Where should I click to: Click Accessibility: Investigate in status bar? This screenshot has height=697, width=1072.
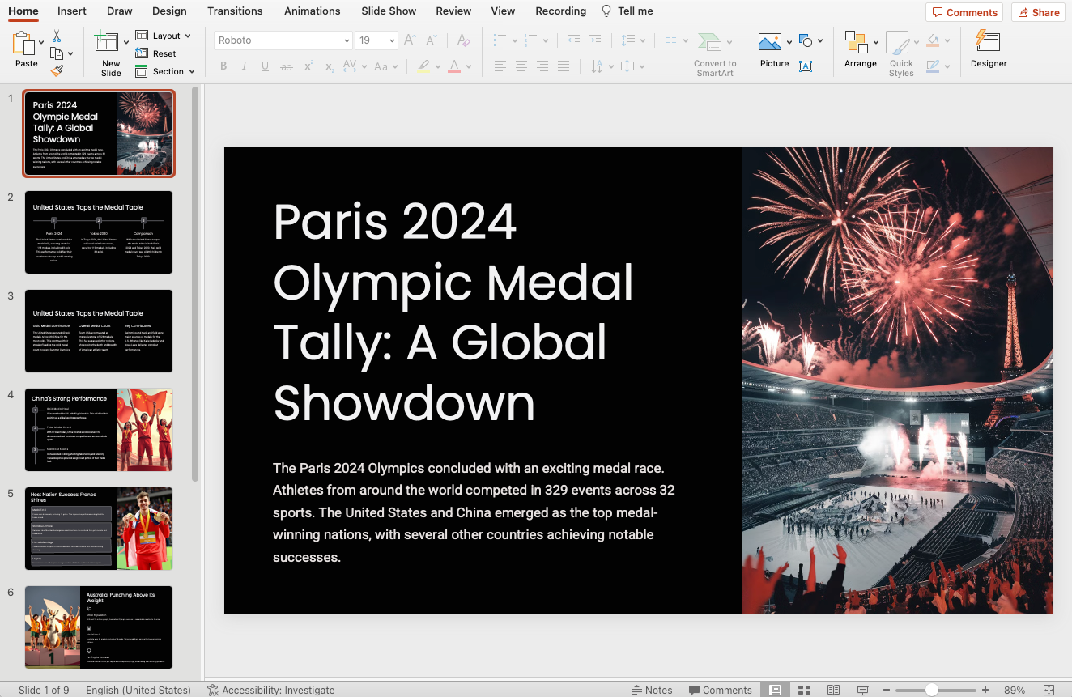270,690
